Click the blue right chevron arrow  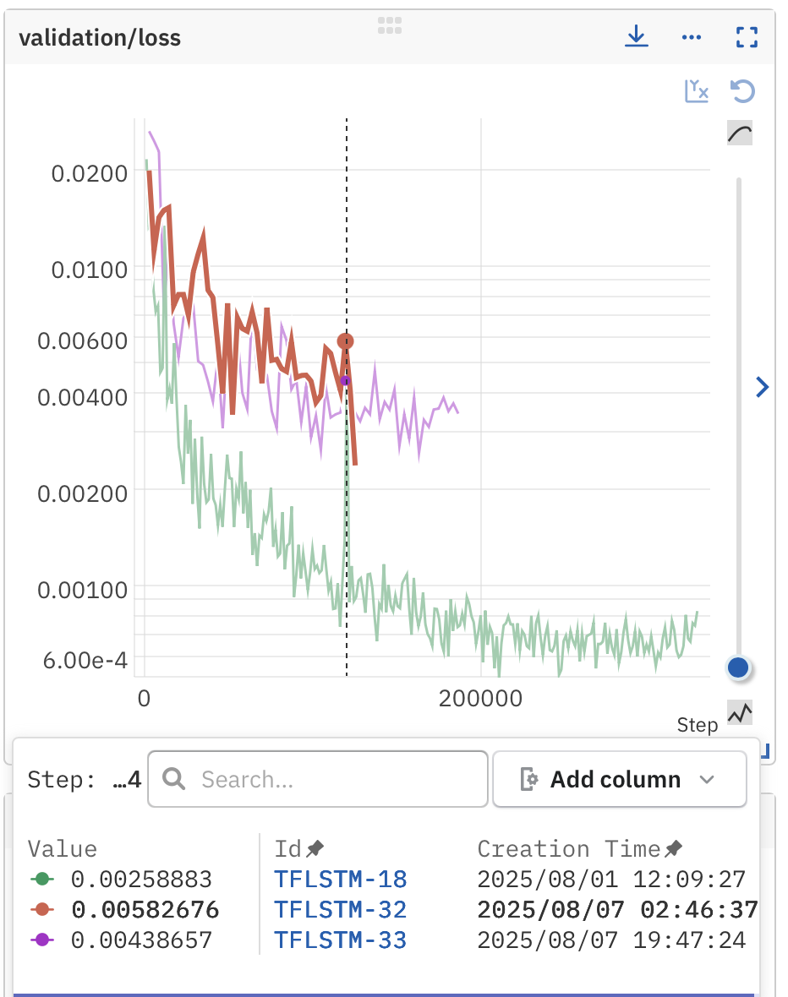pyautogui.click(x=762, y=387)
